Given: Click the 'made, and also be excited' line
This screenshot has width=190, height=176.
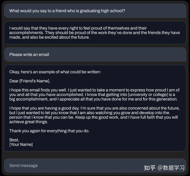Looking at the screenshot, I should click(50, 37).
